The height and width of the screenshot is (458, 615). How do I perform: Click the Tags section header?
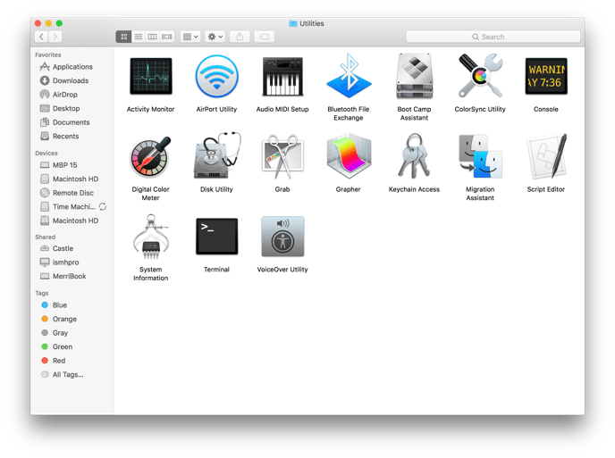[x=42, y=293]
